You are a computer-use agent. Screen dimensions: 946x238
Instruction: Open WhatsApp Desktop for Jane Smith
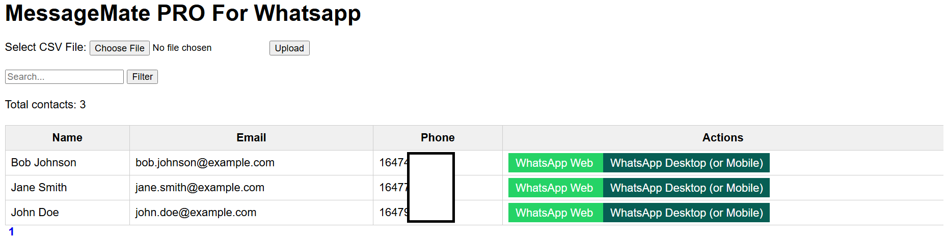[x=686, y=188]
